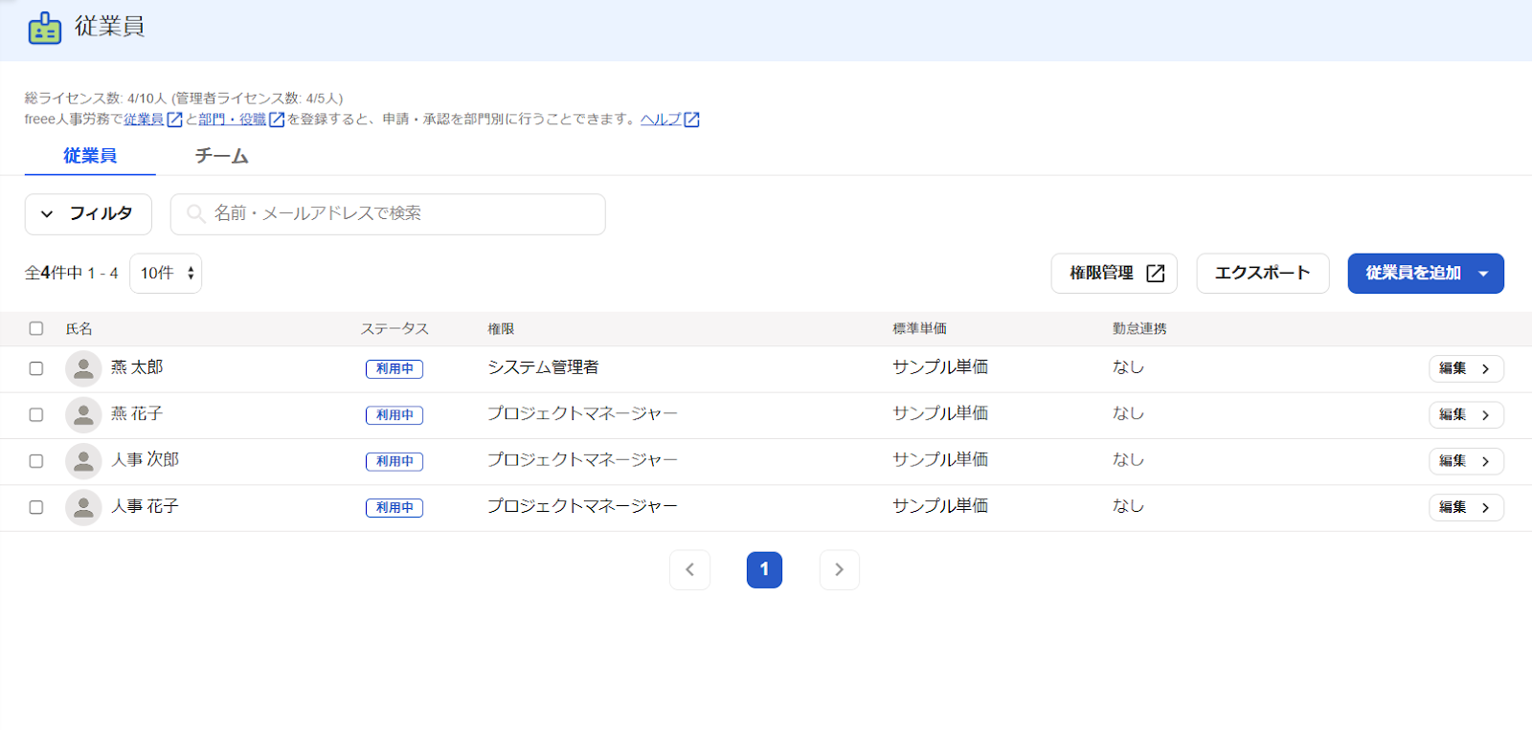Image resolution: width=1532 pixels, height=730 pixels.
Task: Open the 権限管理 button
Action: pyautogui.click(x=1115, y=274)
